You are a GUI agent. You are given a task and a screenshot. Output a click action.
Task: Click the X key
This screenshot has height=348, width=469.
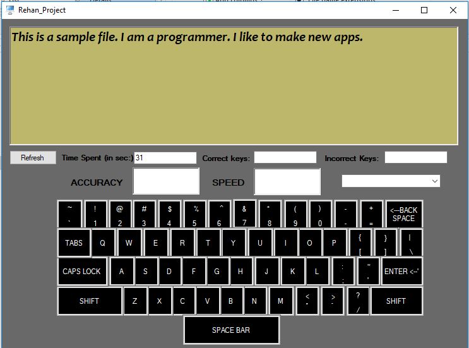pos(160,301)
